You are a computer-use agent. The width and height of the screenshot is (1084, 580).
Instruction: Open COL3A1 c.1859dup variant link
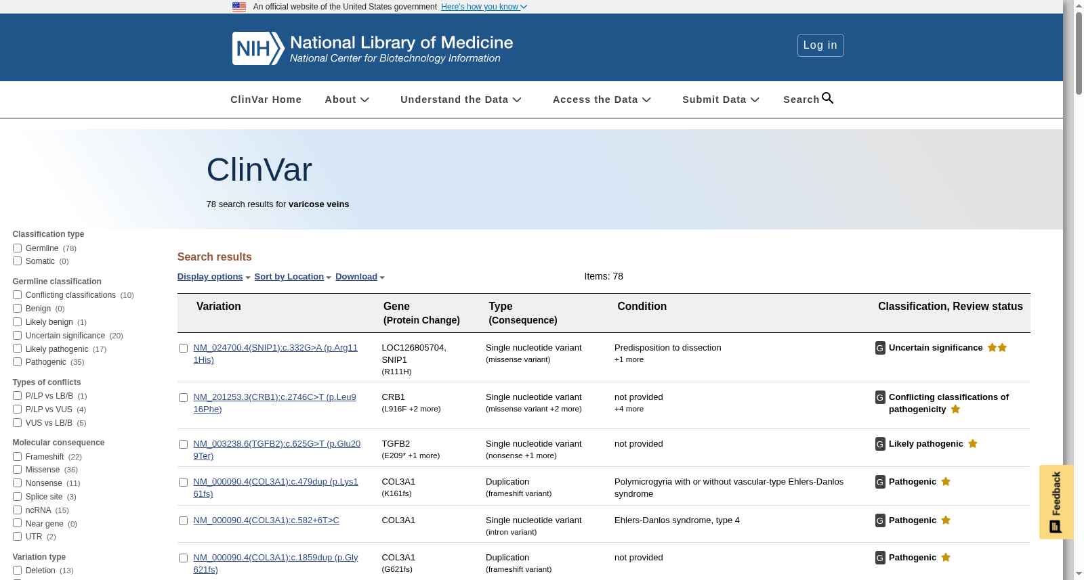(x=276, y=564)
